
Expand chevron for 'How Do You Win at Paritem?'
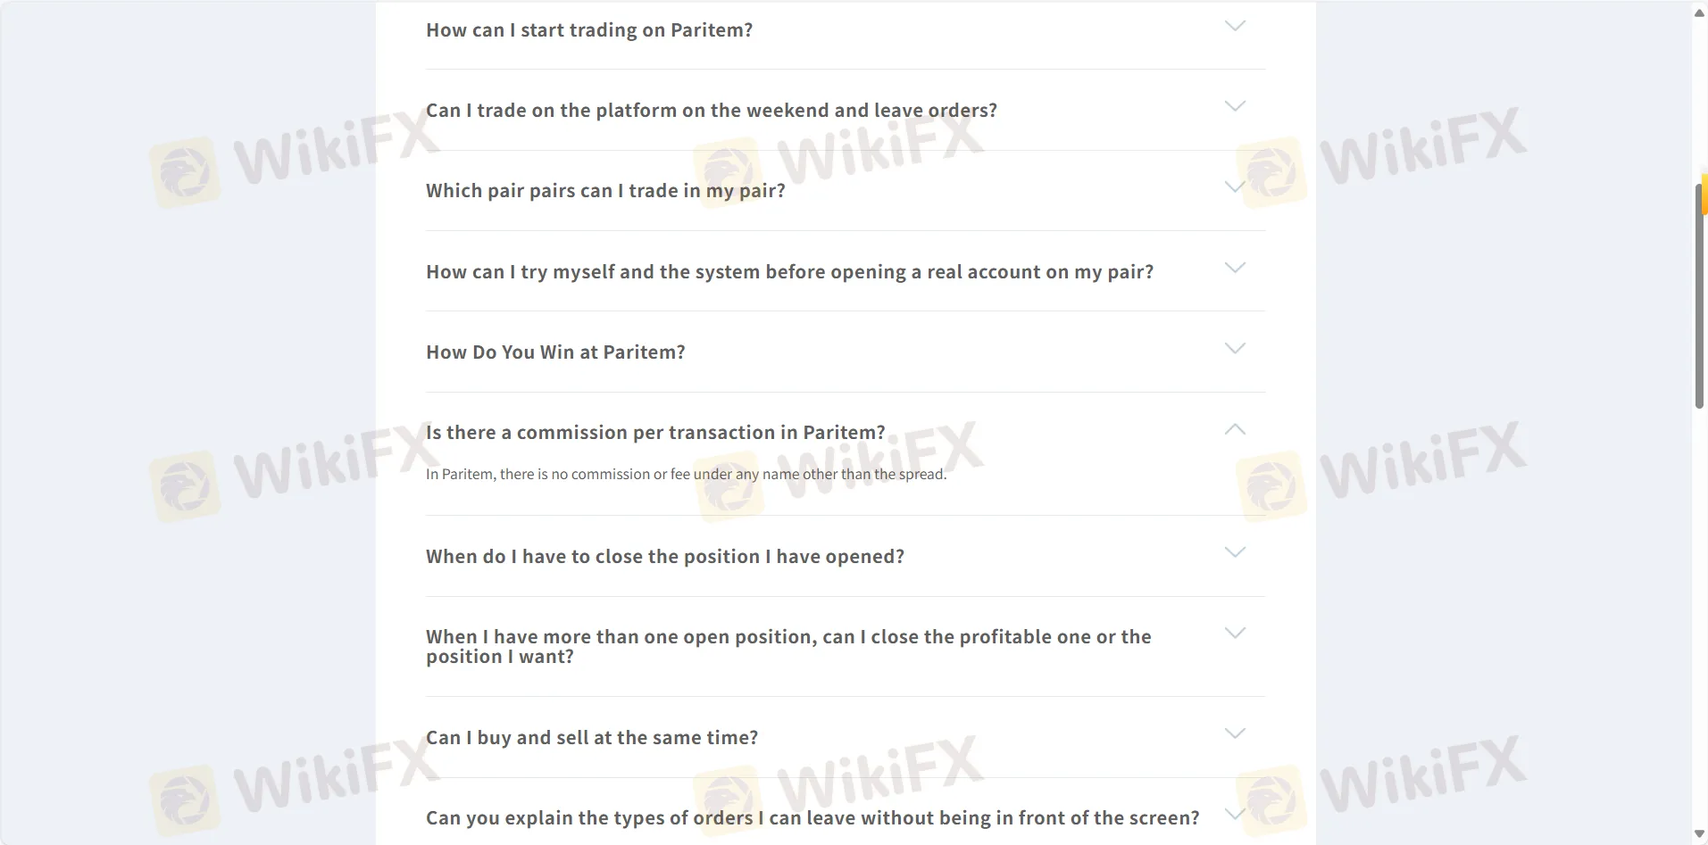(1235, 348)
